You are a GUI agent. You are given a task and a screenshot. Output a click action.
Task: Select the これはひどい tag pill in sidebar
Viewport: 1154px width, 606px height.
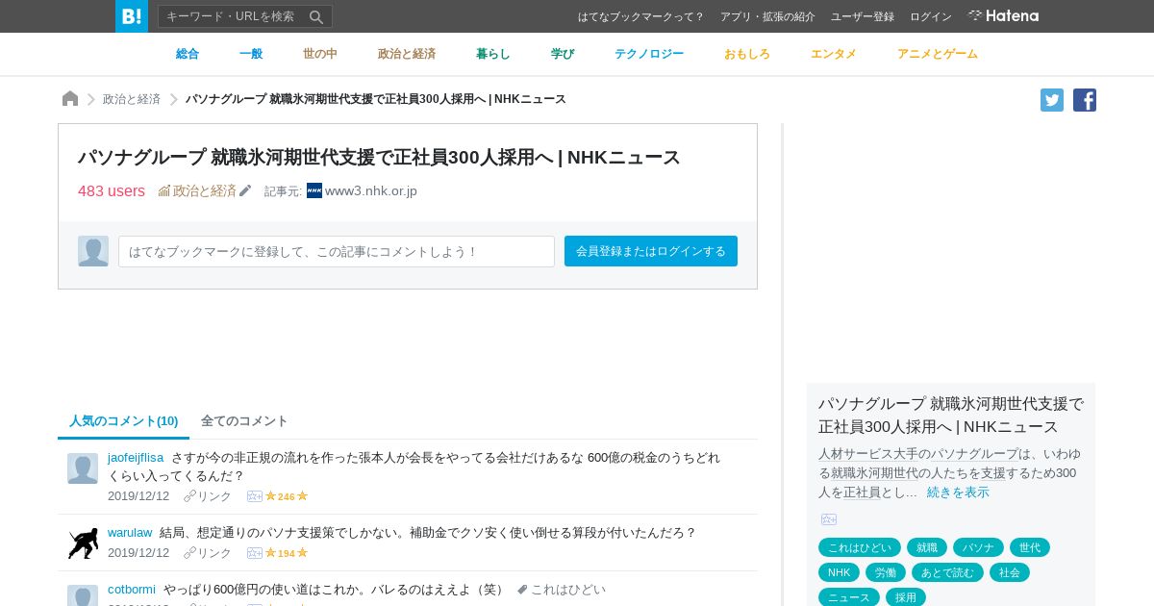coord(860,547)
